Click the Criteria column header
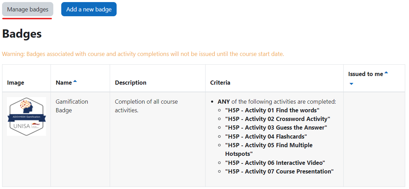This screenshot has height=189, width=409. [x=220, y=83]
